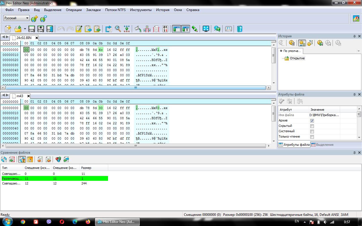
Task: Click the 244 size value in comparison list
Action: coord(84,183)
